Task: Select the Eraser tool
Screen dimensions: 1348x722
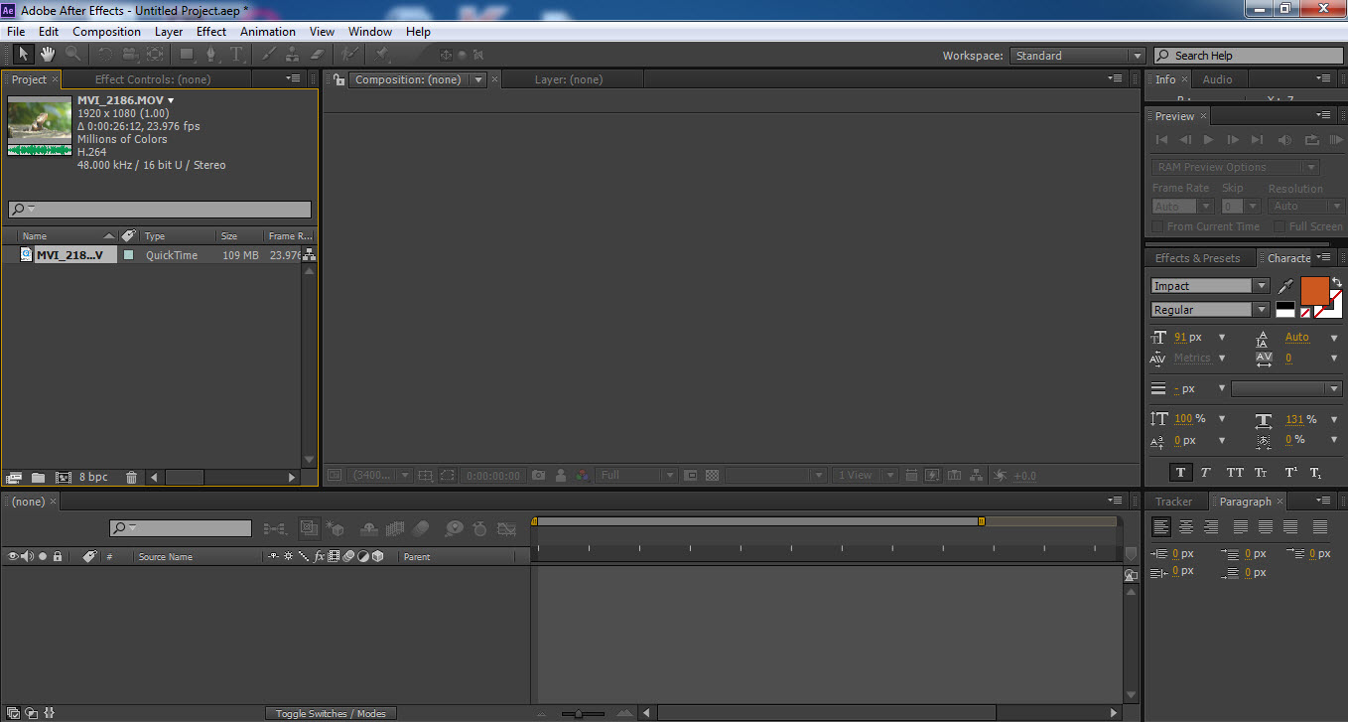Action: coord(318,55)
